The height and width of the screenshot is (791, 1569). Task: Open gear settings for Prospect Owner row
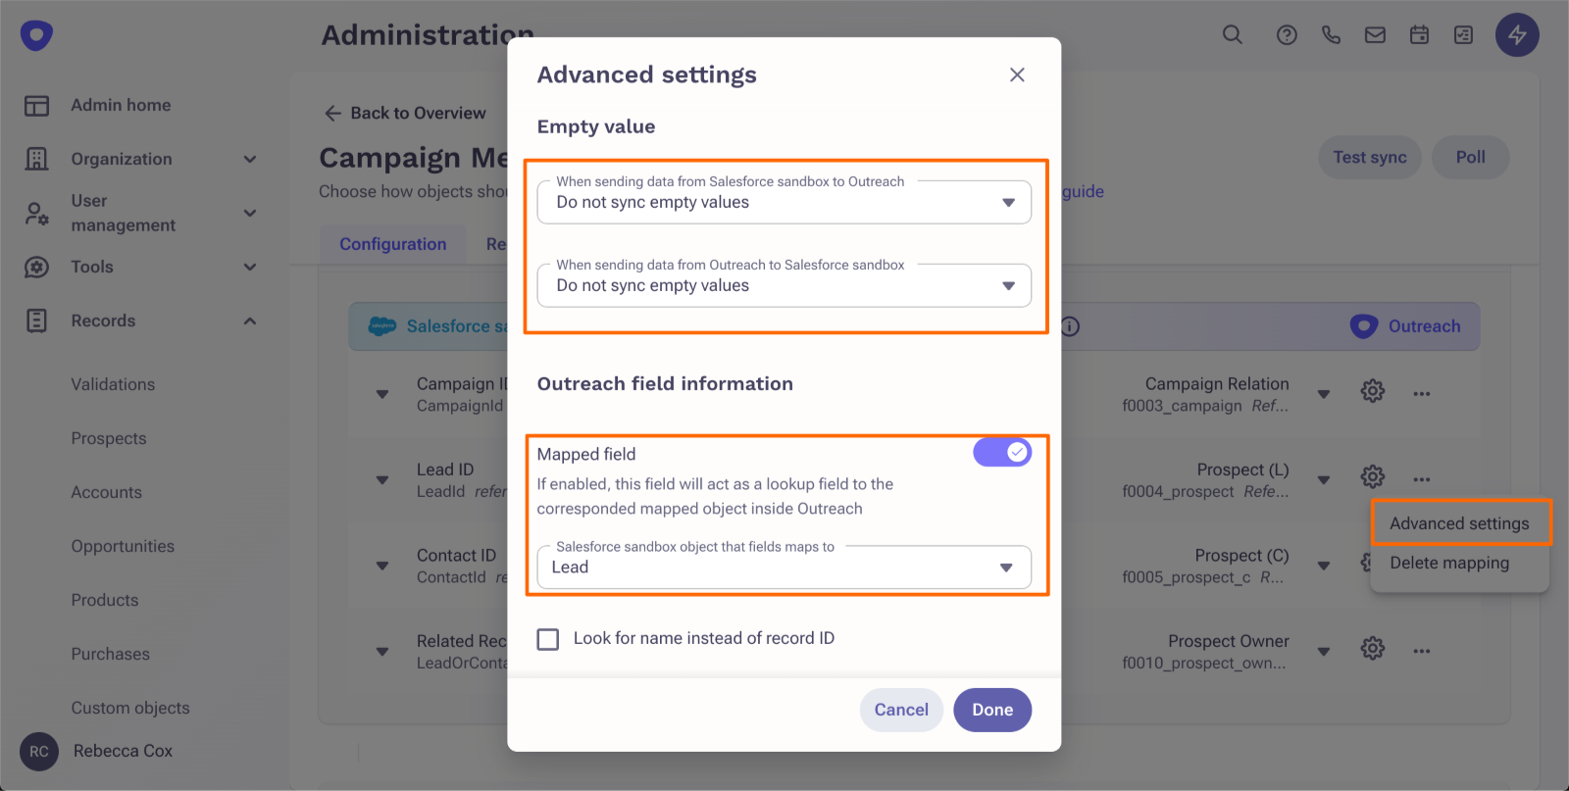point(1373,648)
